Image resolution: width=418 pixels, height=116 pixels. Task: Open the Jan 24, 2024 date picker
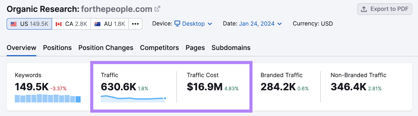click(260, 24)
